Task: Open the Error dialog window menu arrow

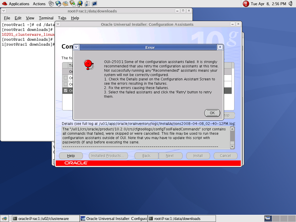Action: click(x=76, y=47)
